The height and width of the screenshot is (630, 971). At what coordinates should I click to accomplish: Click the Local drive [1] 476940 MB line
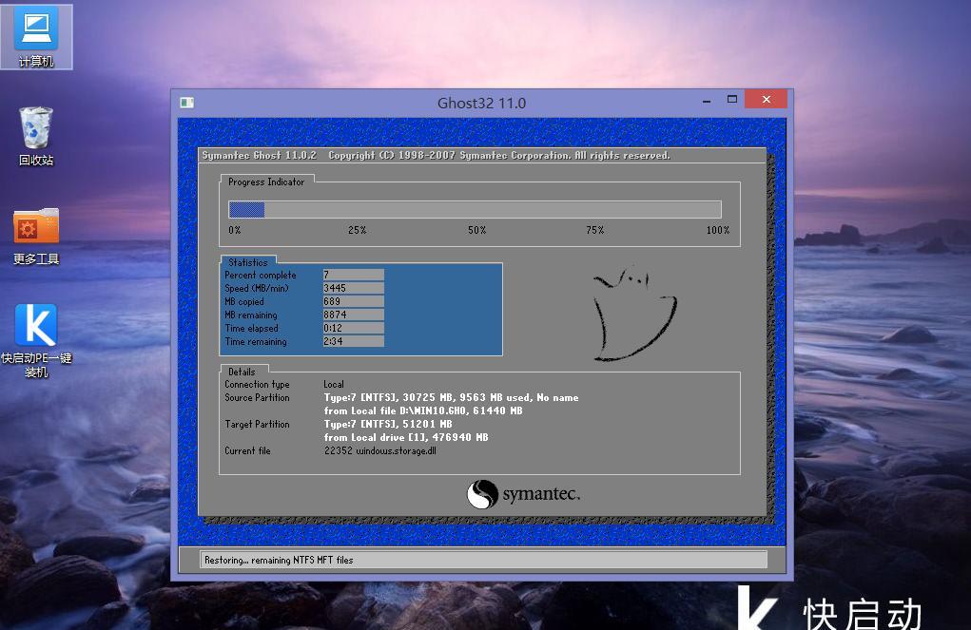coord(406,437)
